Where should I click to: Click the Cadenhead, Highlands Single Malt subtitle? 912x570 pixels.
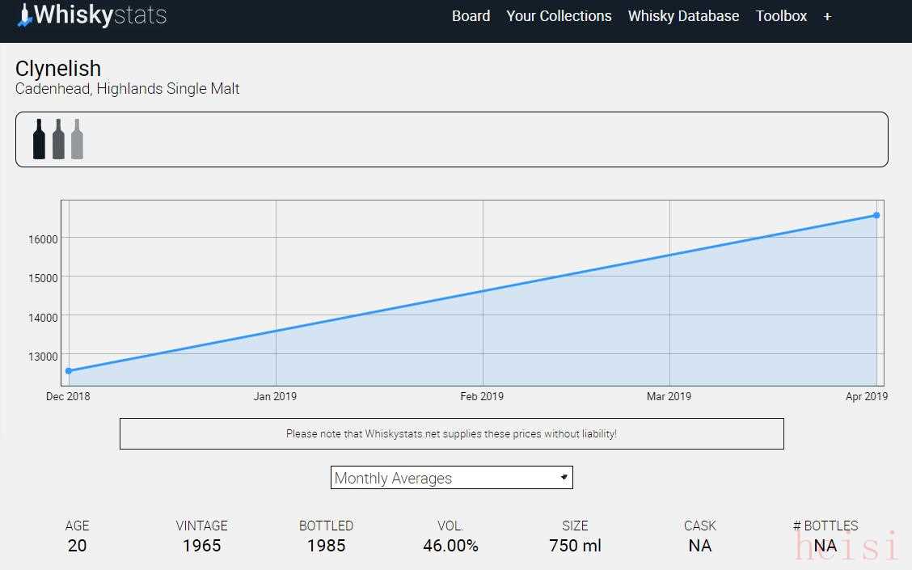tap(128, 89)
